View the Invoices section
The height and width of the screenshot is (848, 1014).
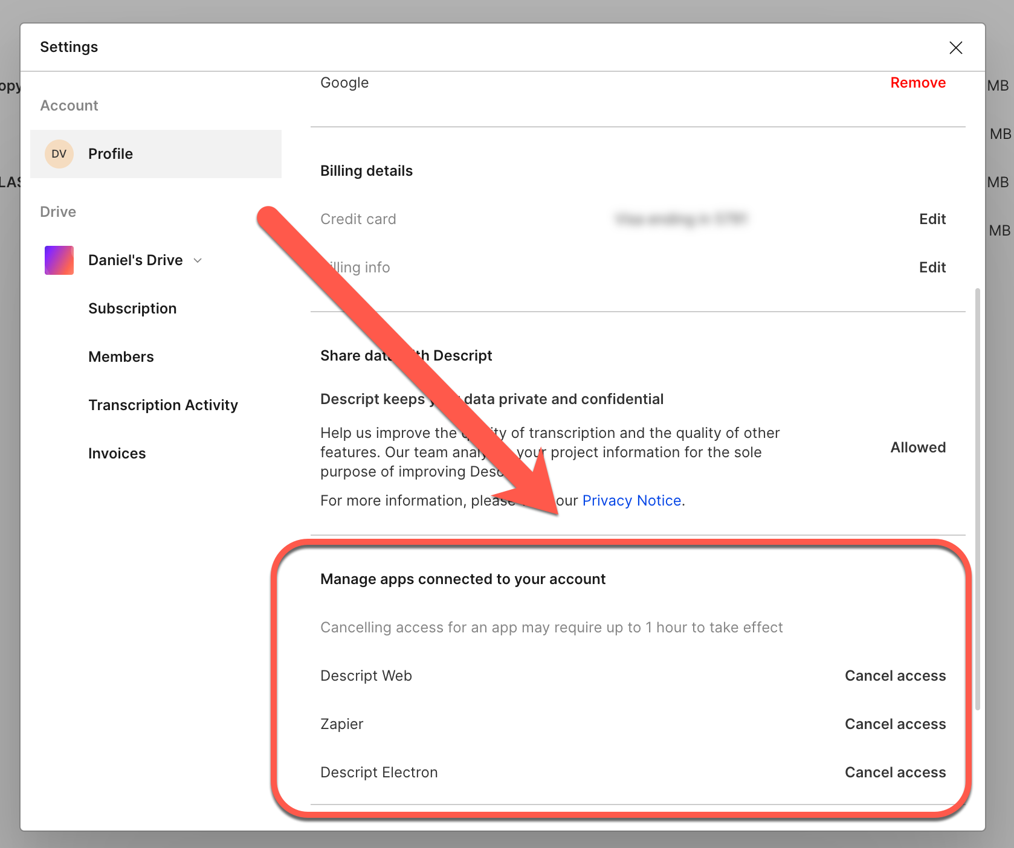pyautogui.click(x=117, y=454)
